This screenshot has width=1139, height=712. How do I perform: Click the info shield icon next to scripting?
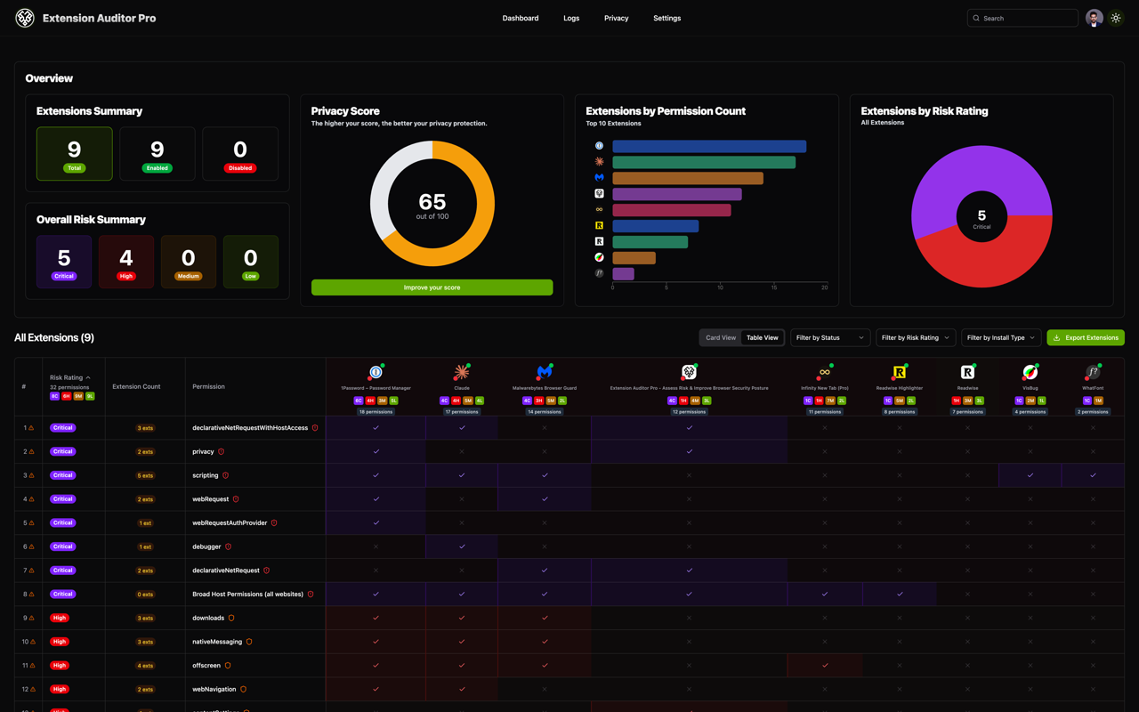(x=225, y=475)
